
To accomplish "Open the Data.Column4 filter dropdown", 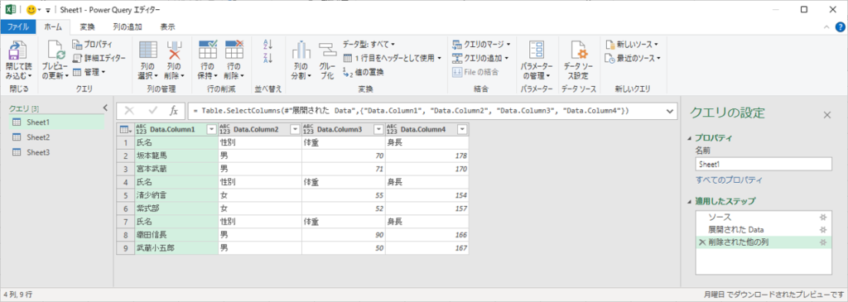I will (x=462, y=129).
